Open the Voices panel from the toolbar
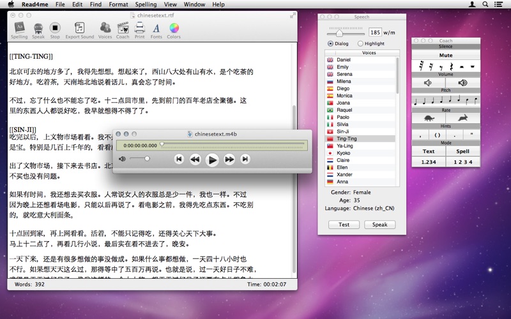 coord(105,31)
